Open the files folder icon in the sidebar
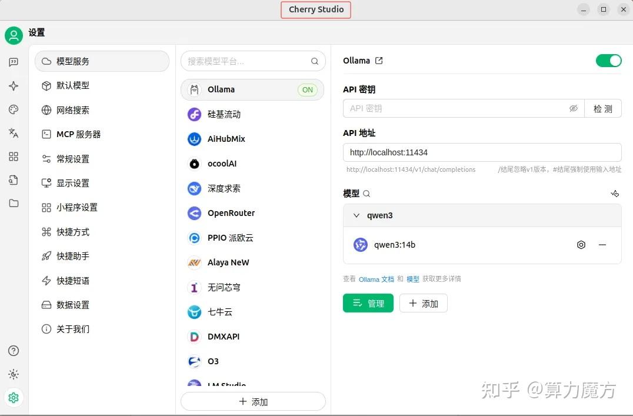 pyautogui.click(x=14, y=204)
